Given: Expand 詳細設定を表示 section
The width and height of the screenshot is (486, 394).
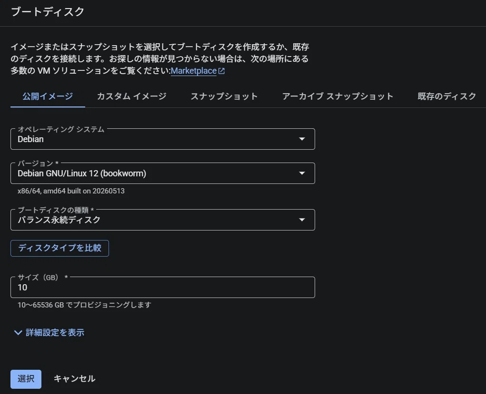Looking at the screenshot, I should [x=50, y=333].
